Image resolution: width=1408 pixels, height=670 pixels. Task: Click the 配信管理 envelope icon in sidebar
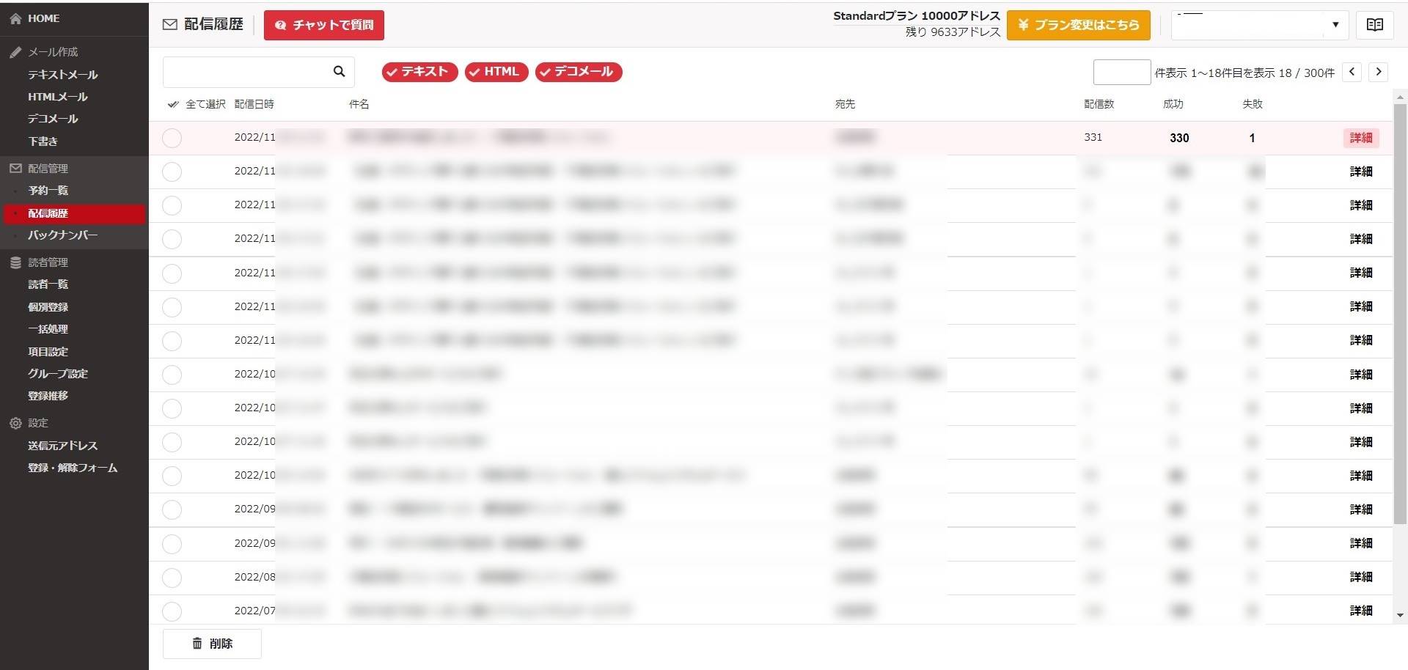point(15,168)
